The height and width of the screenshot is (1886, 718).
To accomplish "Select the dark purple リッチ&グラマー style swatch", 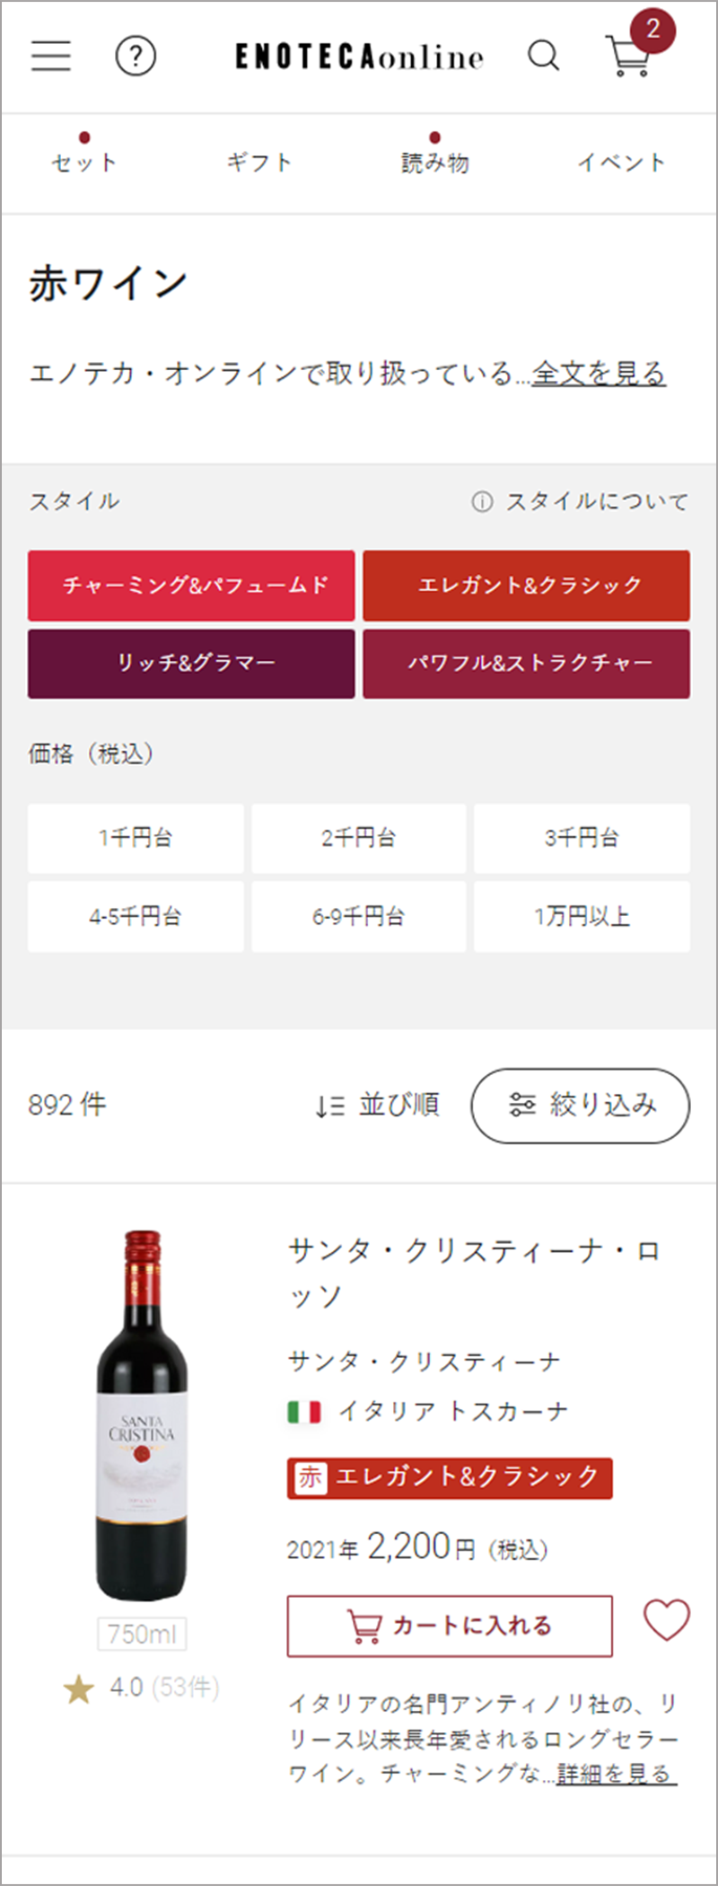I will 191,664.
